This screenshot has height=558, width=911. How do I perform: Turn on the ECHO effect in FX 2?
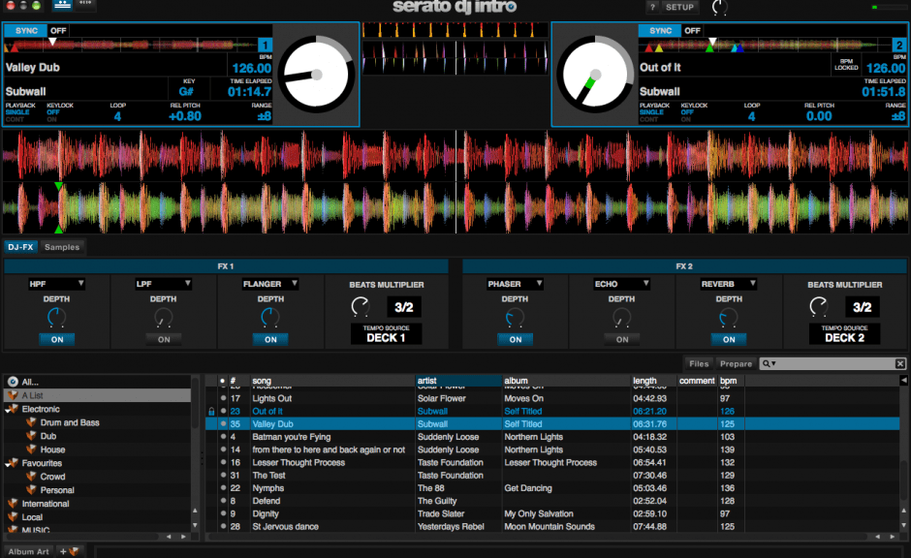621,339
